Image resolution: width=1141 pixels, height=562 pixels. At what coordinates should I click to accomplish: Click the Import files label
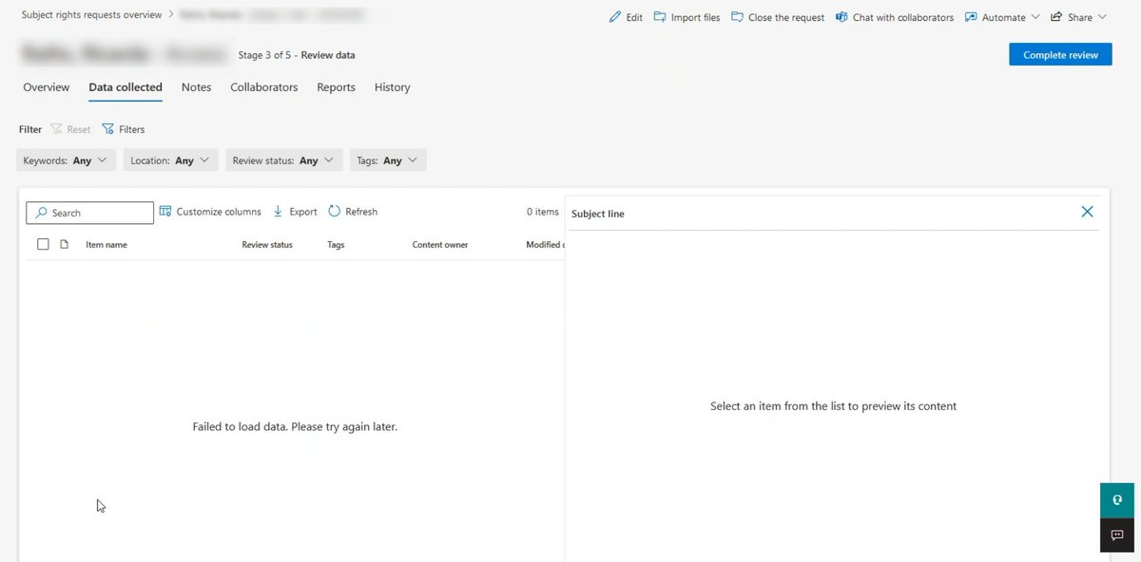(696, 17)
